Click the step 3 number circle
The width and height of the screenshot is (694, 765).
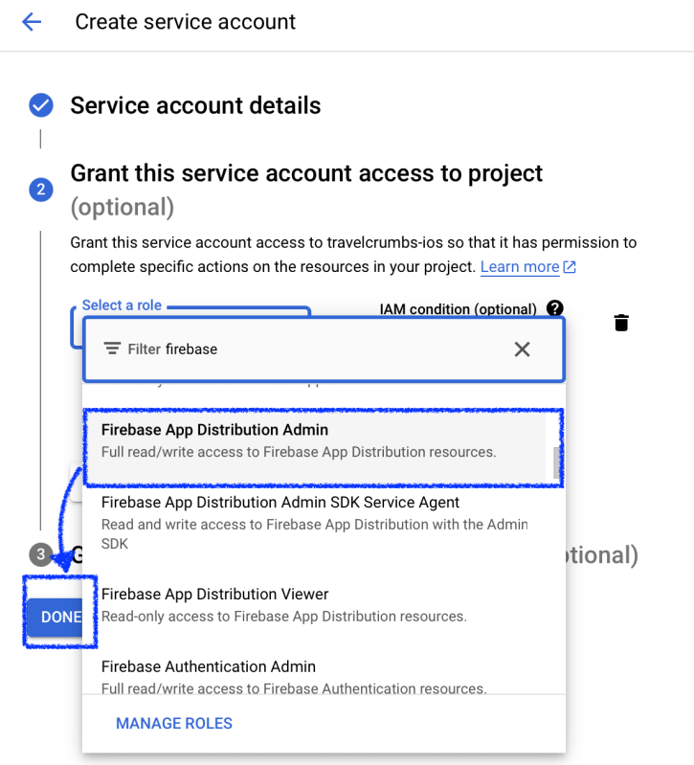tap(40, 554)
